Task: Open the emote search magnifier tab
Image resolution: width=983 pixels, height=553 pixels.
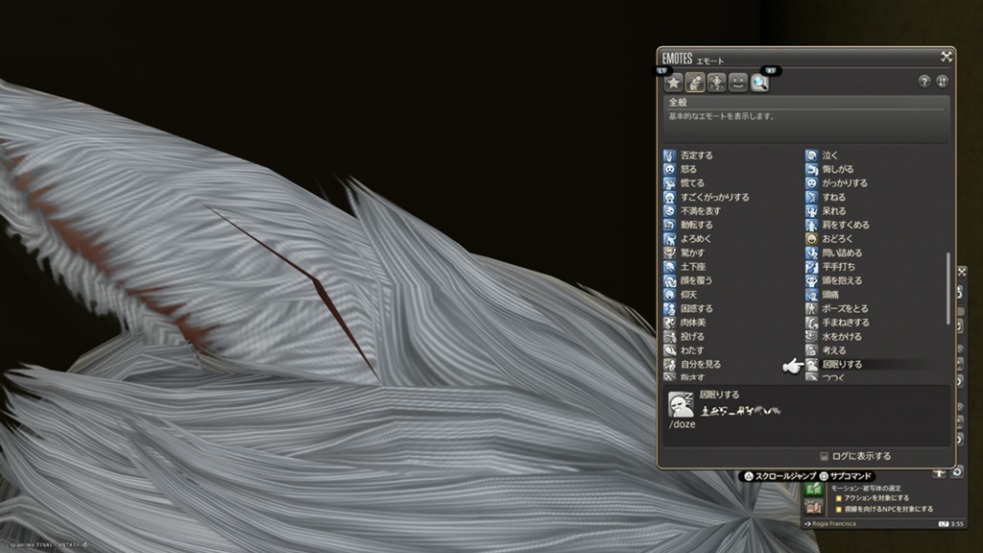Action: pyautogui.click(x=760, y=83)
